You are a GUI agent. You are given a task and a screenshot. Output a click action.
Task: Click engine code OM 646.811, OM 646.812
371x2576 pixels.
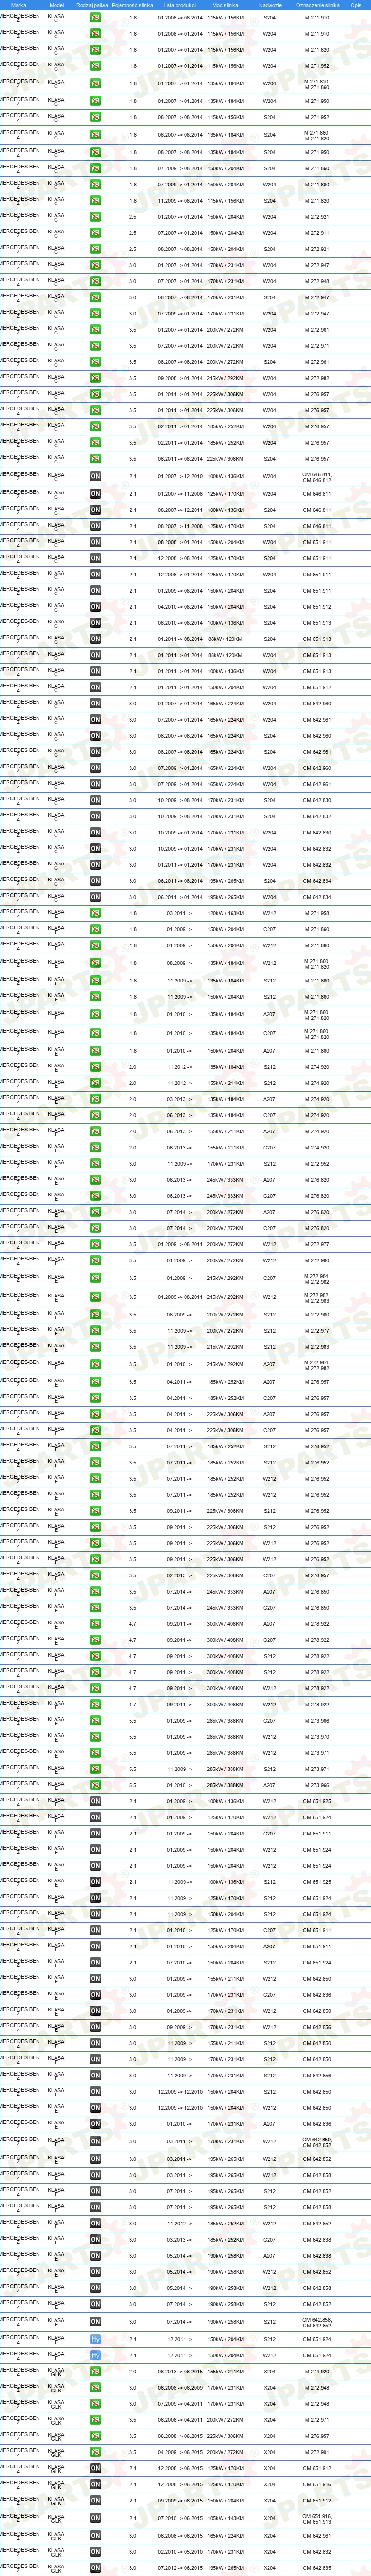coord(318,477)
